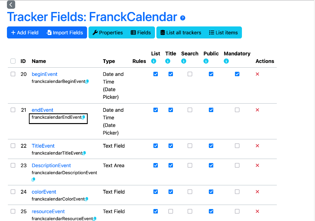315x221 pixels.
Task: Show info icon under List column header
Action: click(154, 61)
